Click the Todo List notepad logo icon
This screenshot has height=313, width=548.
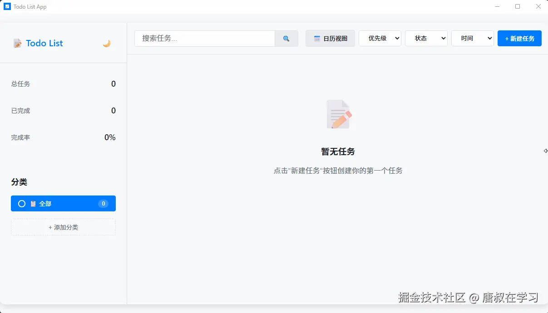(17, 44)
